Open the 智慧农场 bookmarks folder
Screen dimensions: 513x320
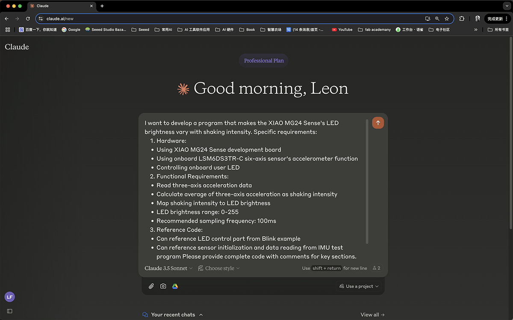point(271,29)
